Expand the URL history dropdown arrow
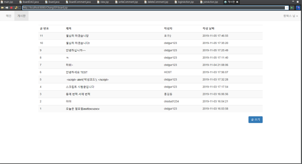Screen dimensions: 302x164 287,8
